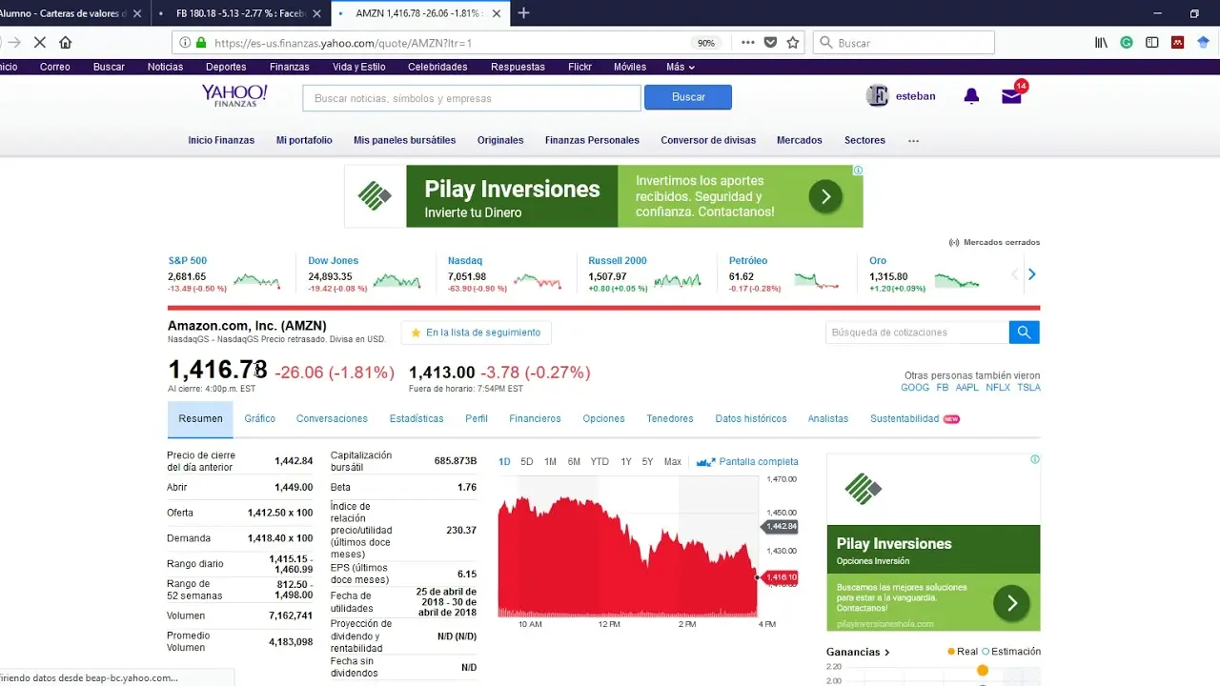Click the green padlock security icon

[200, 43]
